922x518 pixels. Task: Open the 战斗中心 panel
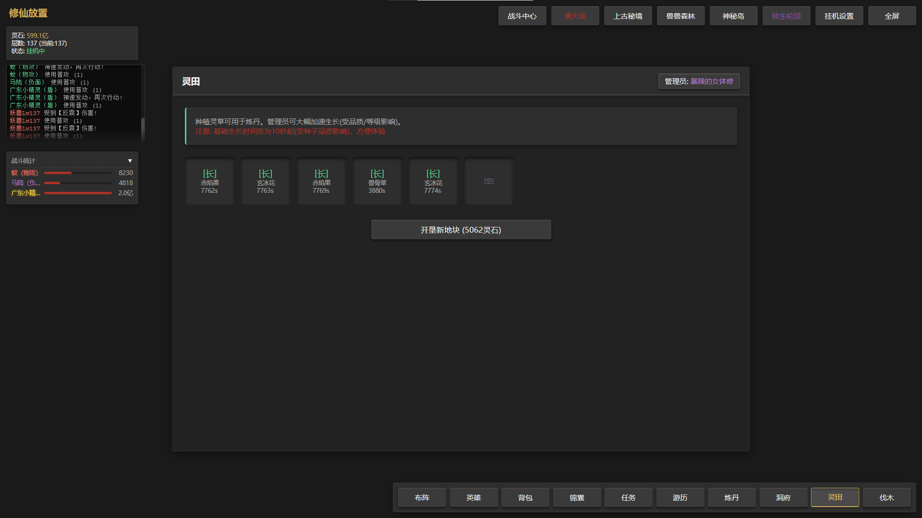click(x=522, y=16)
